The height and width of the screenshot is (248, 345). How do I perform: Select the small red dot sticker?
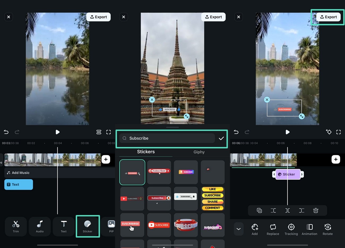coord(213,172)
